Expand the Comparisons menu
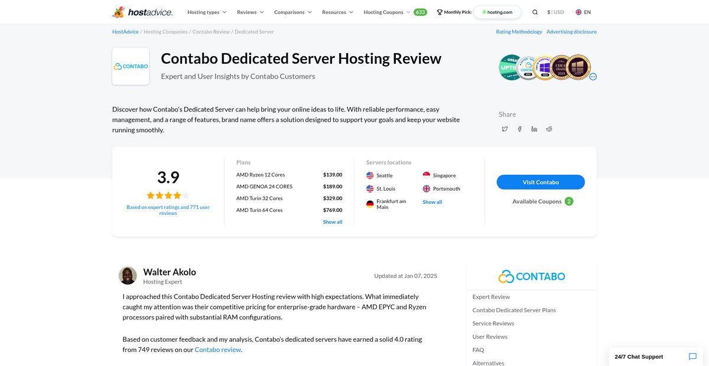This screenshot has width=709, height=366. (x=293, y=12)
